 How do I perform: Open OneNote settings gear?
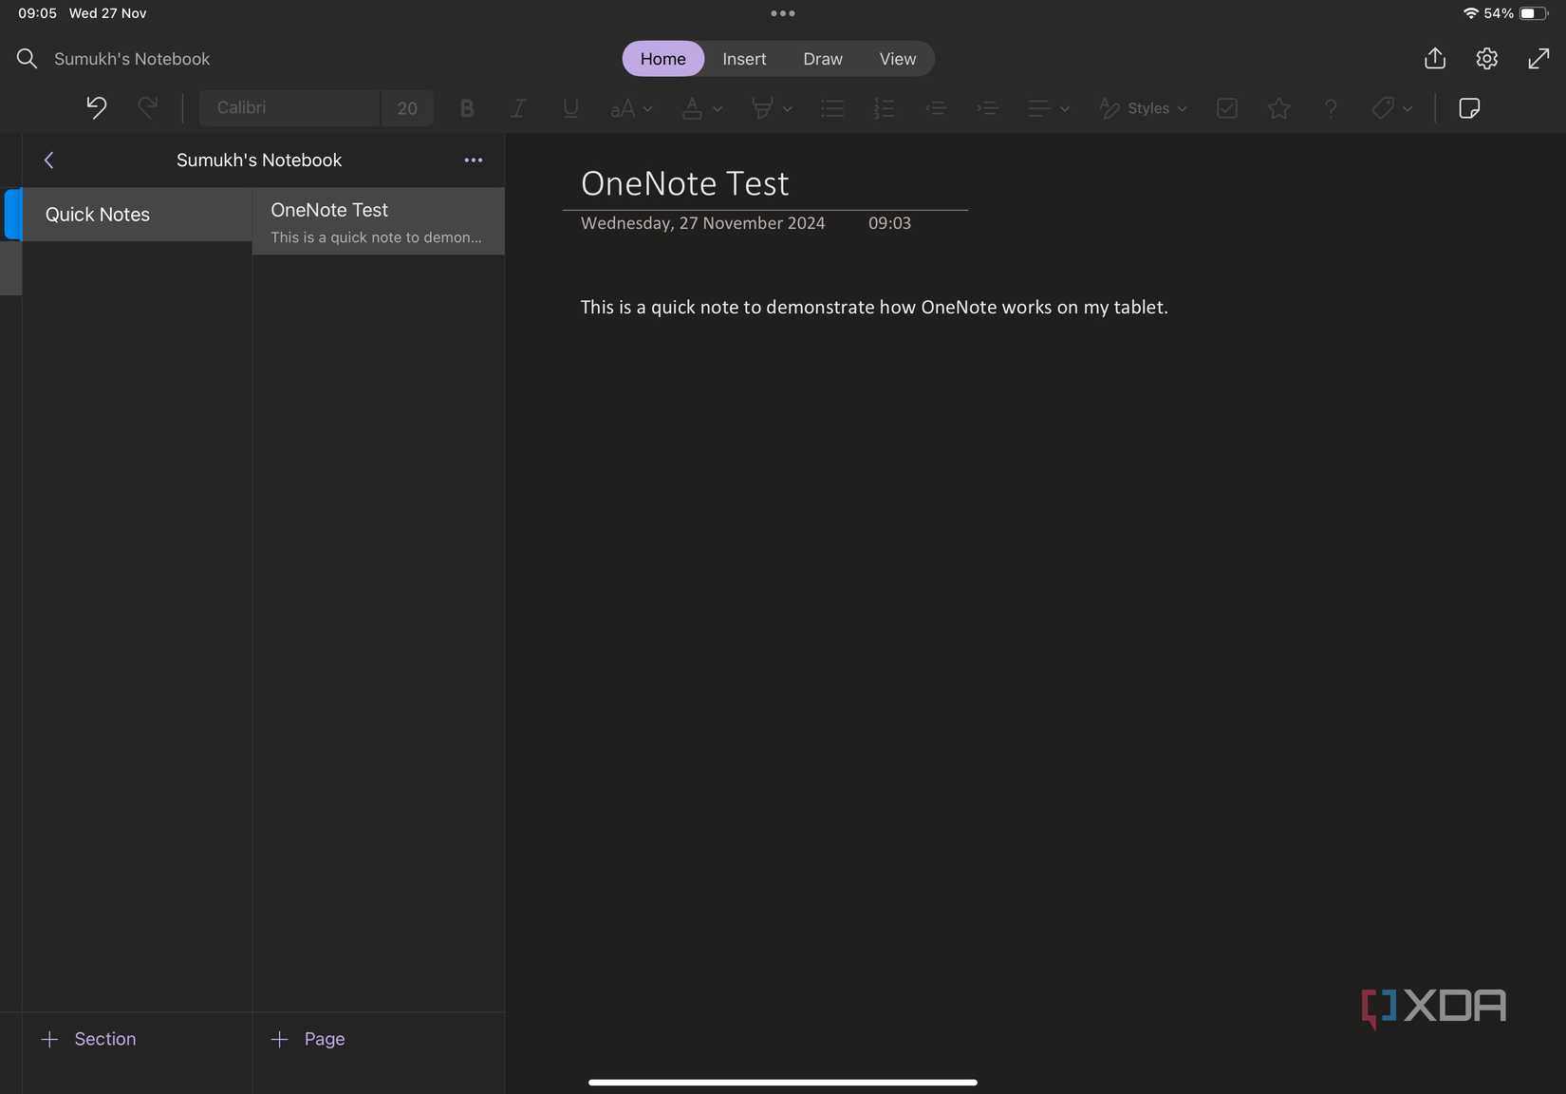click(x=1487, y=59)
